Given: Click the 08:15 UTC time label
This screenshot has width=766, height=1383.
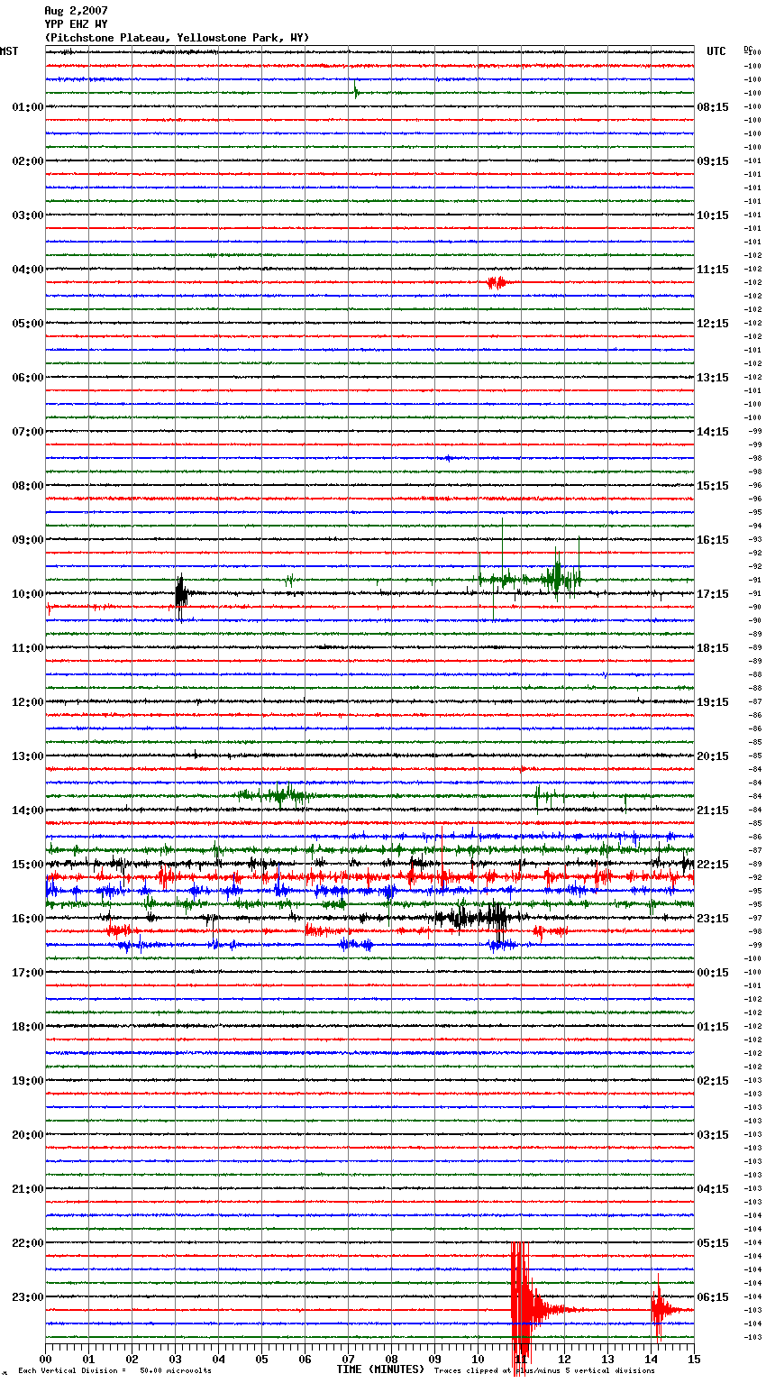Looking at the screenshot, I should [713, 107].
